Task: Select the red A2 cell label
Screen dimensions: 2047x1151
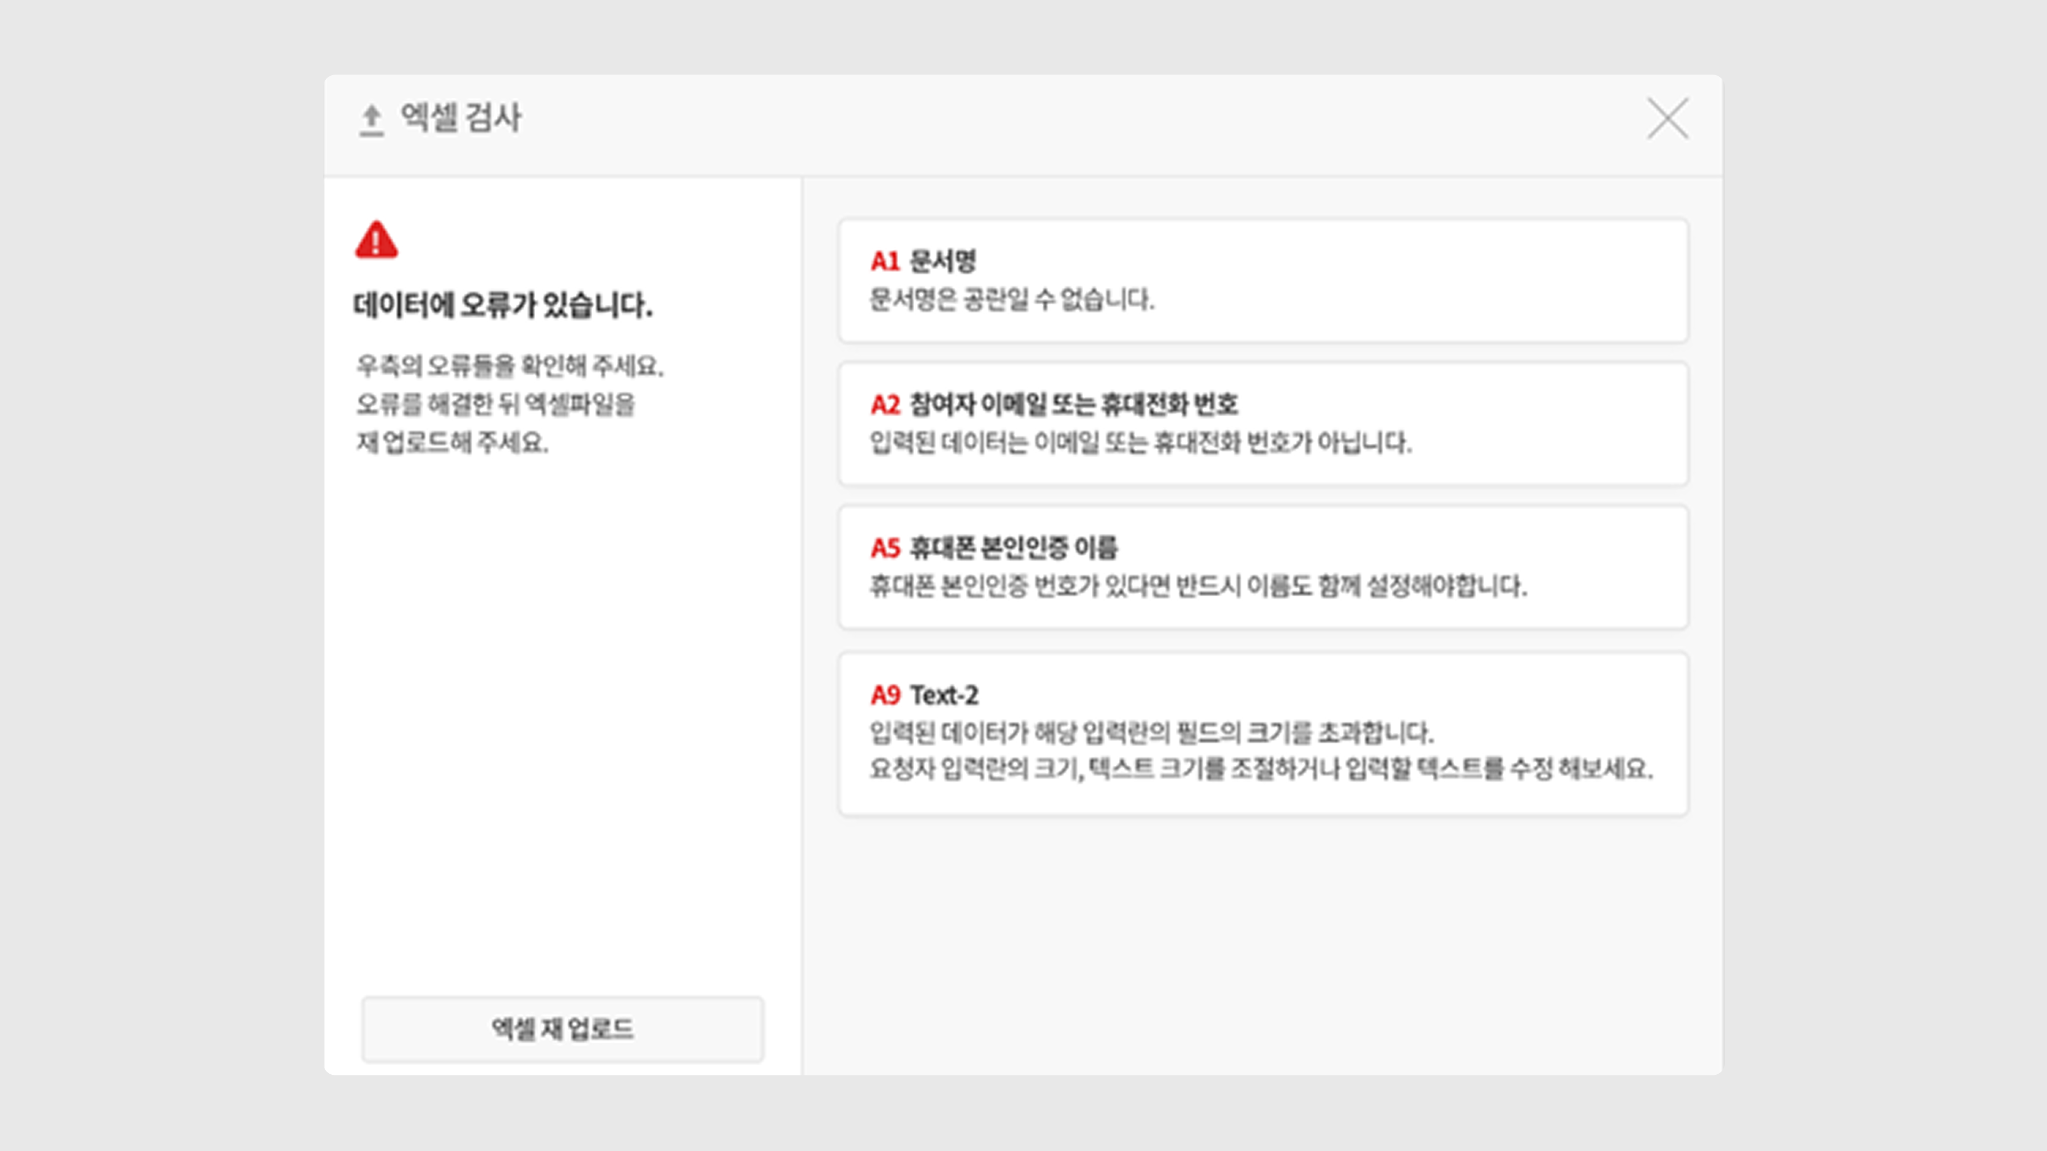Action: (x=885, y=404)
